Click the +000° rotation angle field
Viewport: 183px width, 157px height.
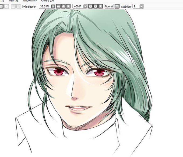pyautogui.click(x=78, y=6)
